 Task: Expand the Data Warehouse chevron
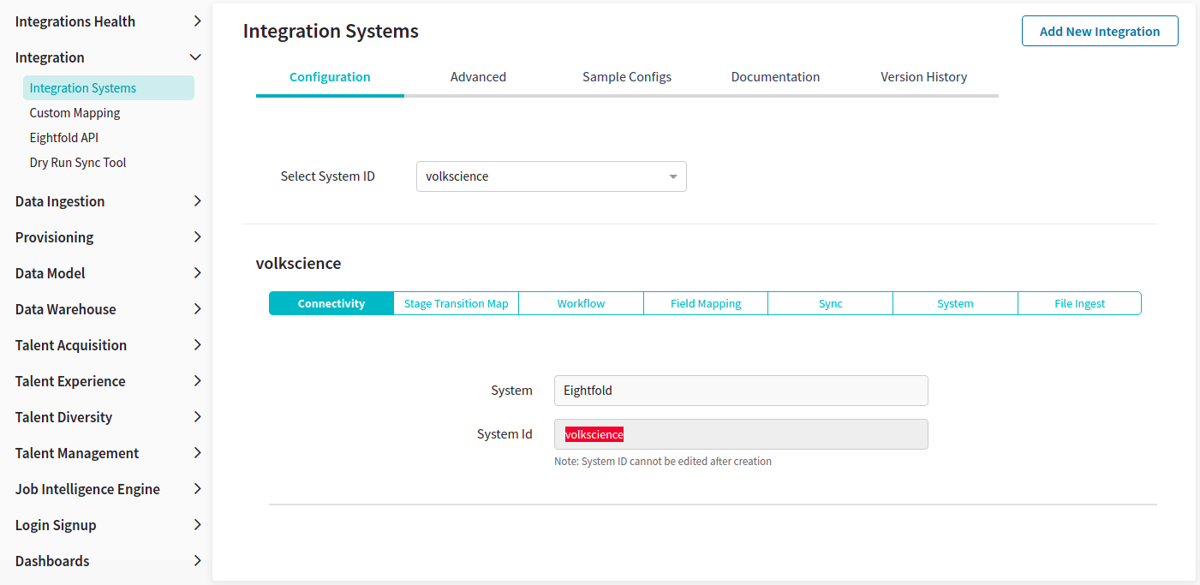(197, 309)
